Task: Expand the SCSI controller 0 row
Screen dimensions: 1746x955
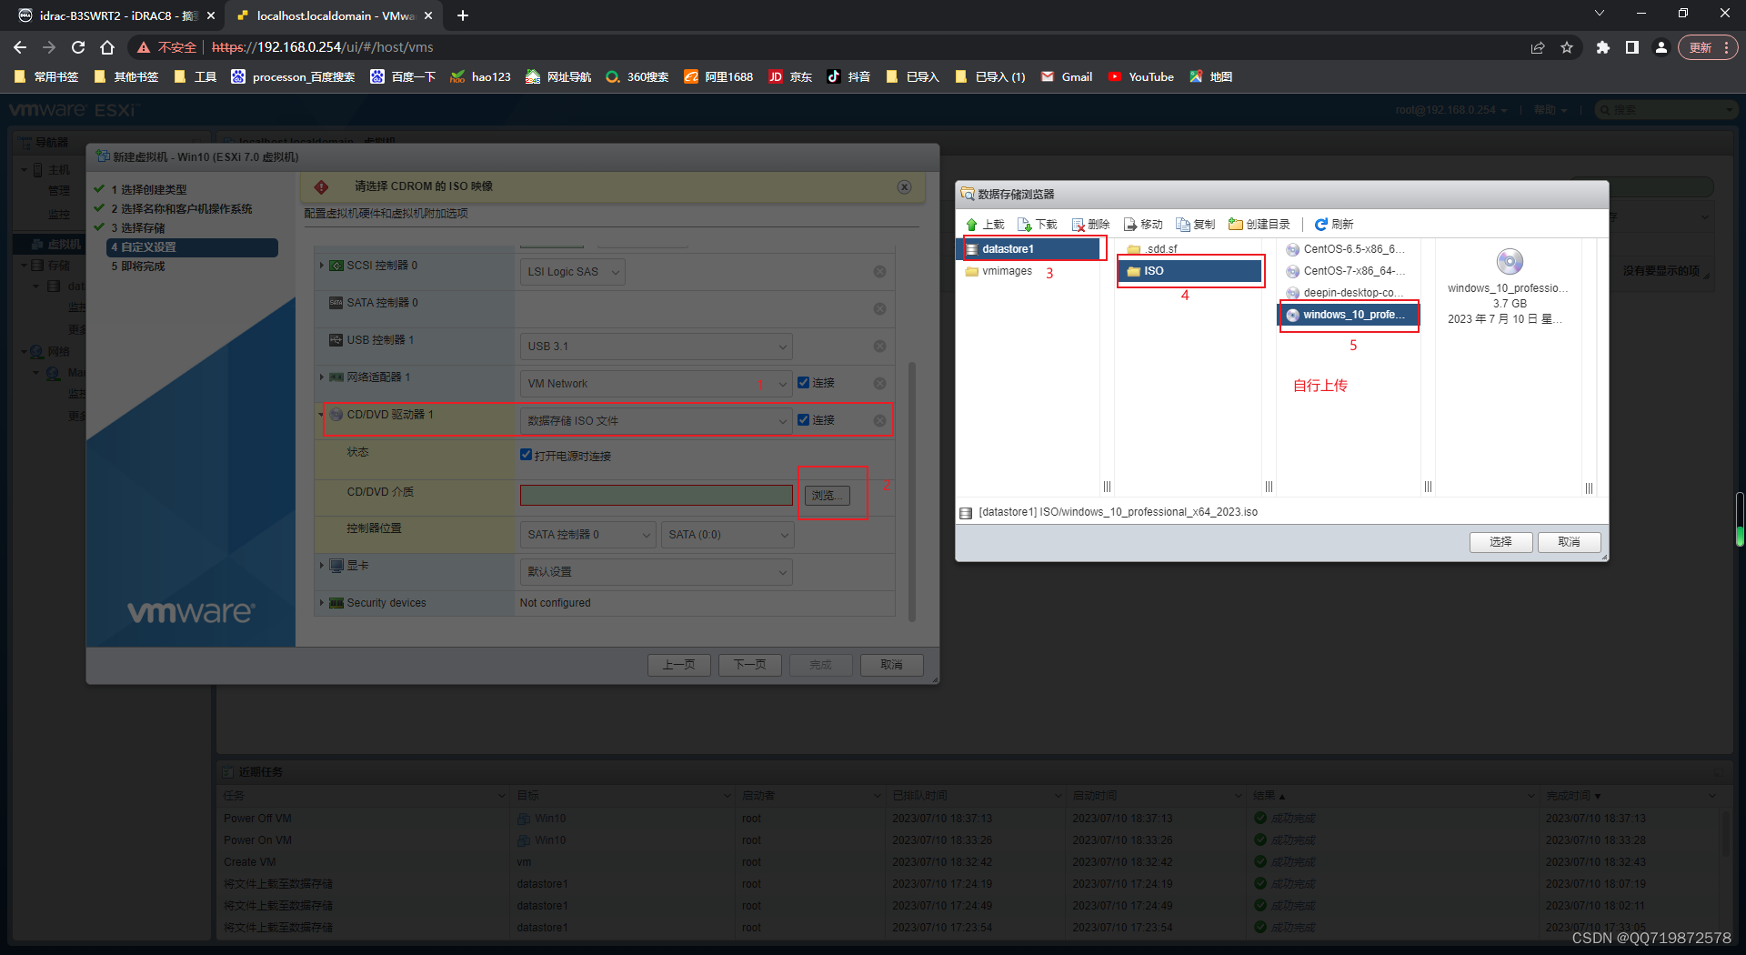Action: [x=321, y=265]
